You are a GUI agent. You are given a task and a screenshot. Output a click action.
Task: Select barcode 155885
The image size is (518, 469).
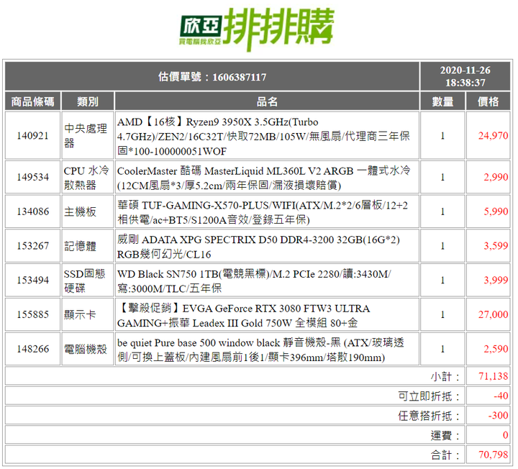click(32, 314)
